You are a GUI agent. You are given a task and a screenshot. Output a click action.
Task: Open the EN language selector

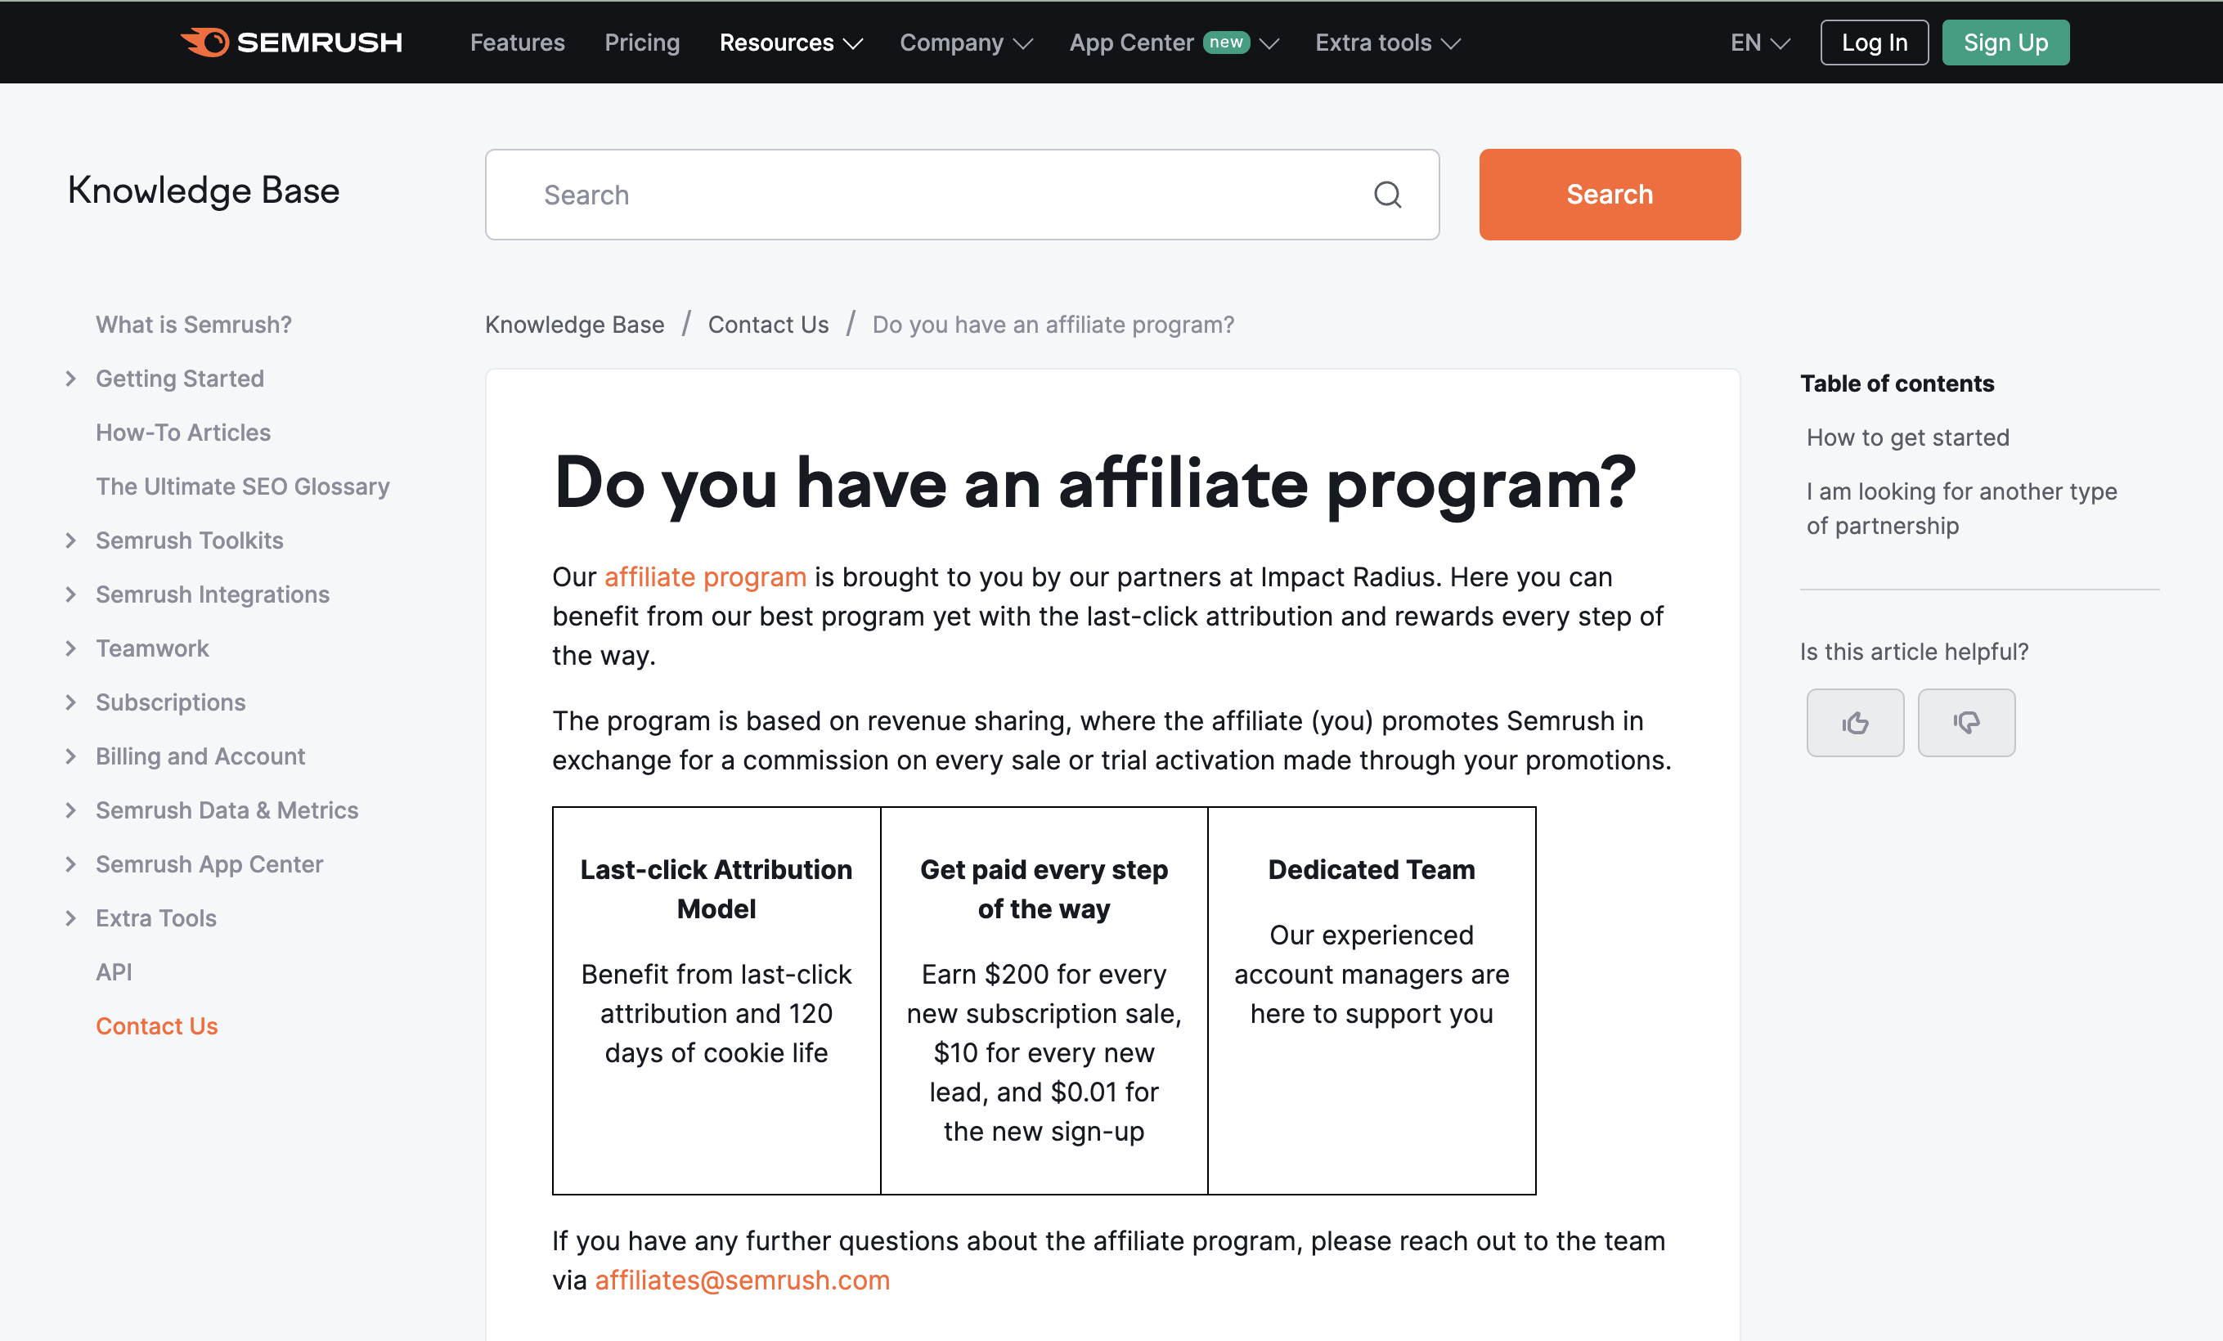(x=1758, y=43)
